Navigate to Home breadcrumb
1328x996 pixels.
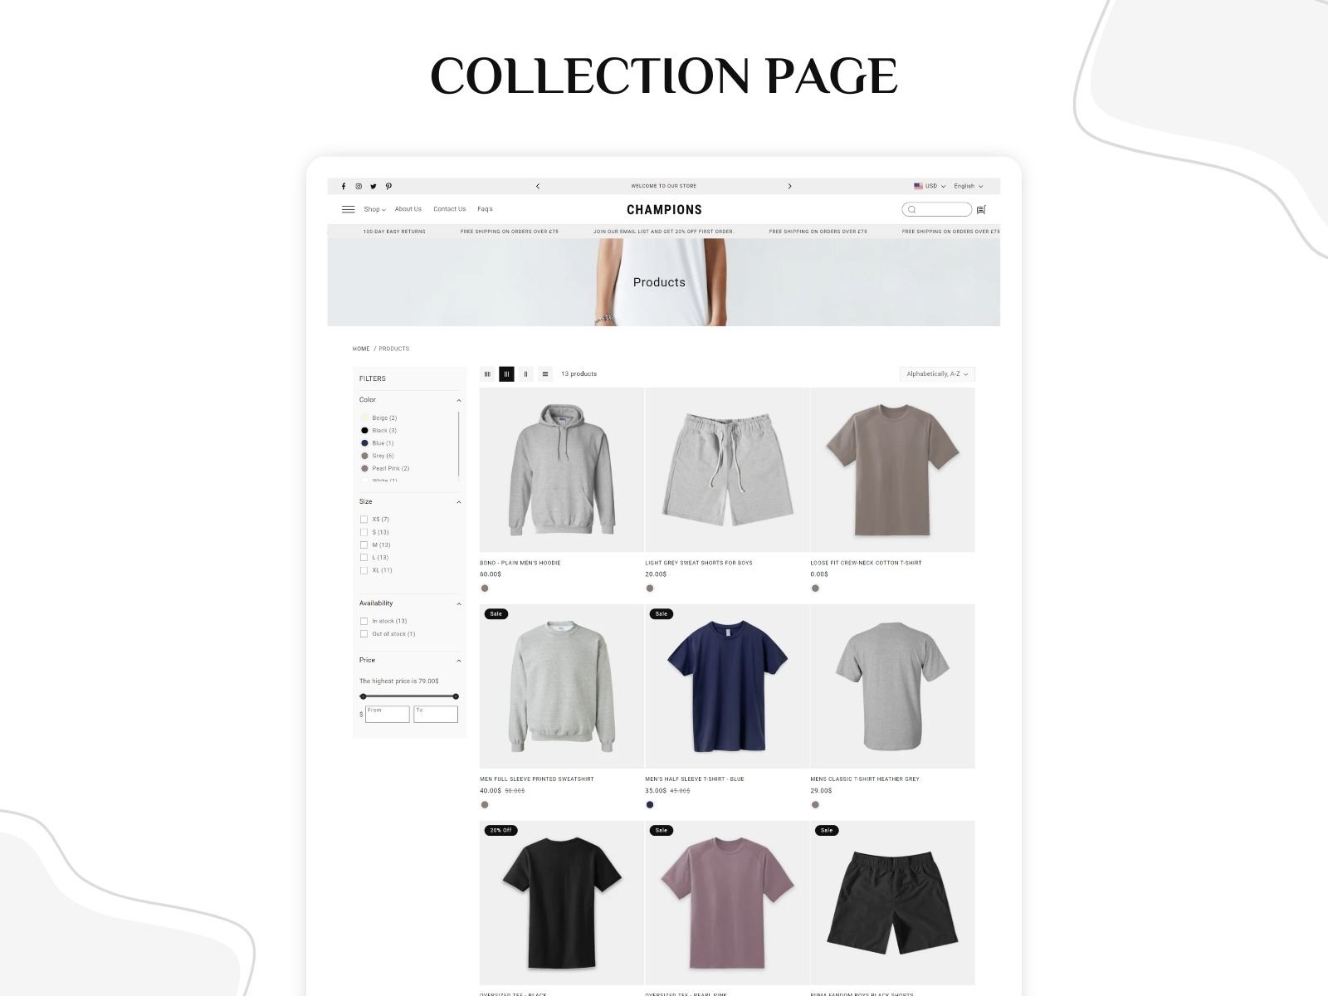coord(361,349)
